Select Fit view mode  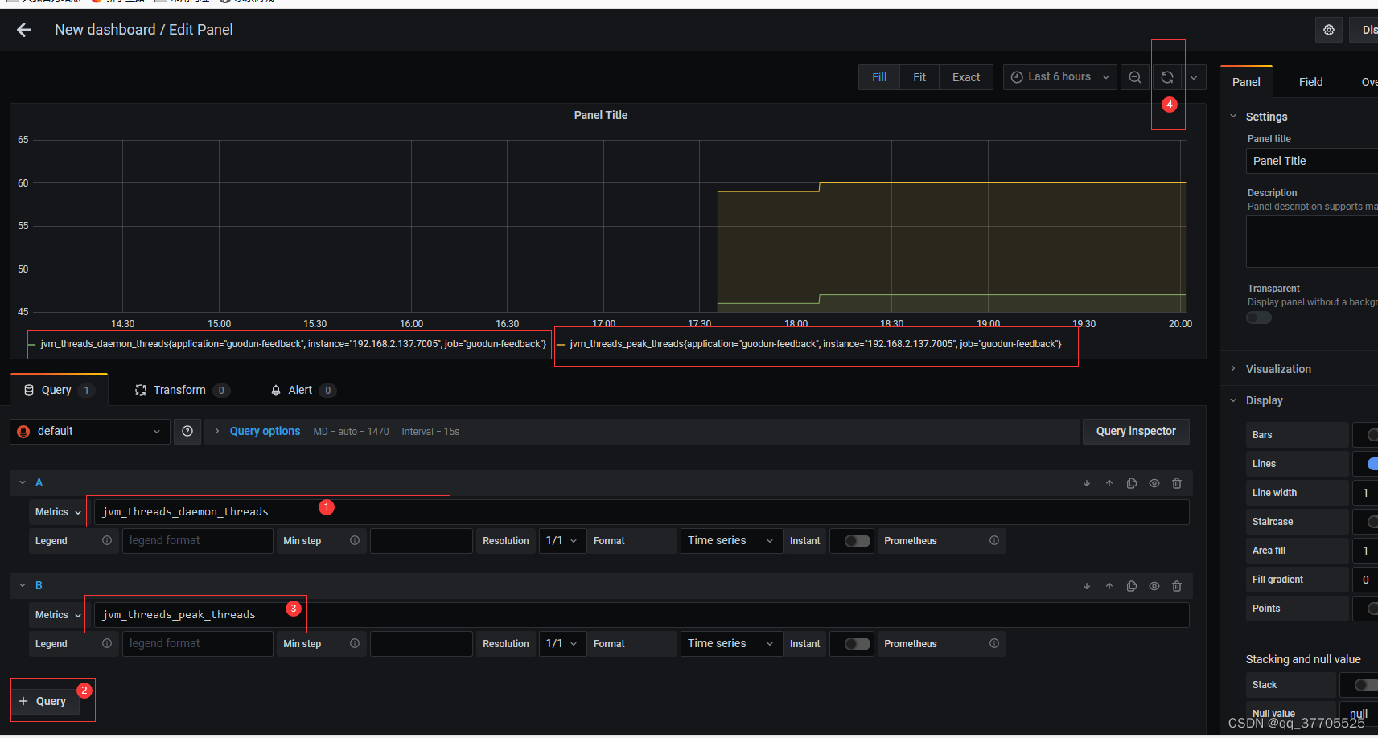[x=919, y=77]
